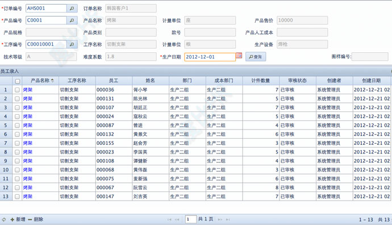Click the refresh icon in bottom toolbar
Viewport: 392px width, 225px height.
coord(4,219)
